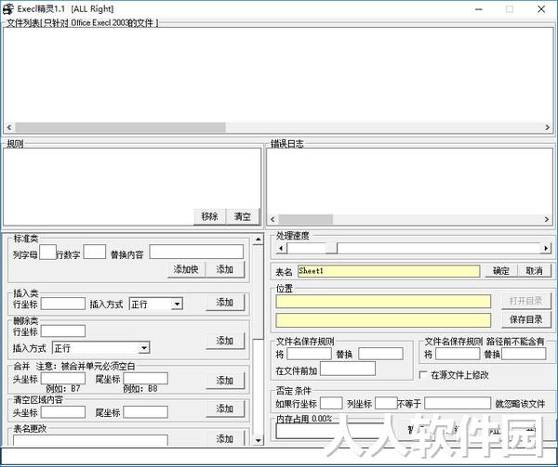558x467 pixels.
Task: Minimize the Execl精灵 window
Action: tap(479, 9)
